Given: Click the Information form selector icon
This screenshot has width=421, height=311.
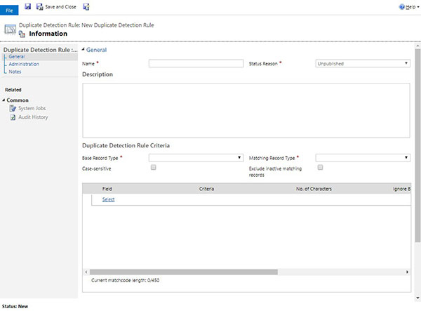Looking at the screenshot, I should click(22, 34).
